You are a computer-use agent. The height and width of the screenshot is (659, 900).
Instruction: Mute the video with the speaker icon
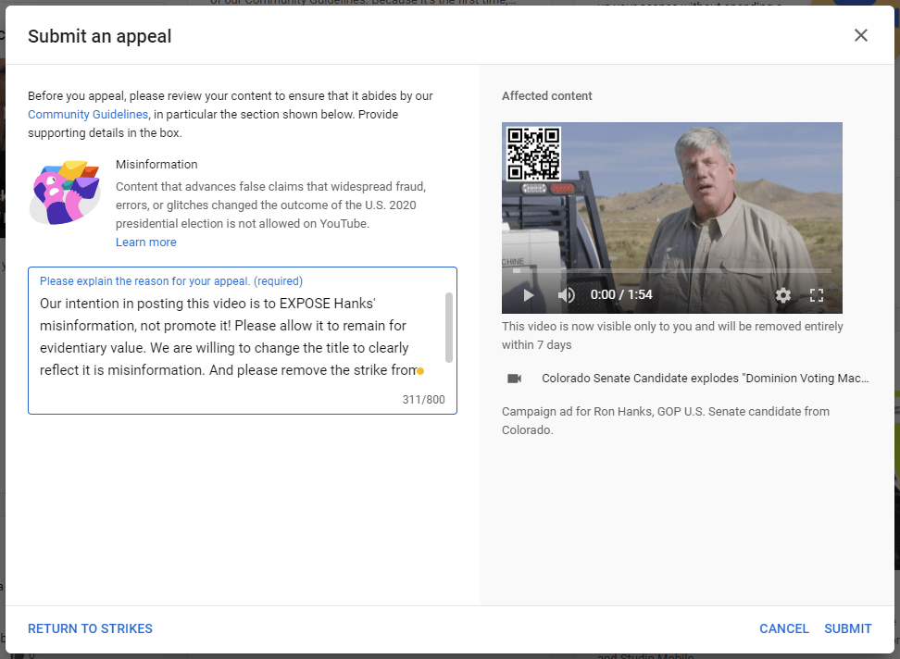(x=566, y=295)
